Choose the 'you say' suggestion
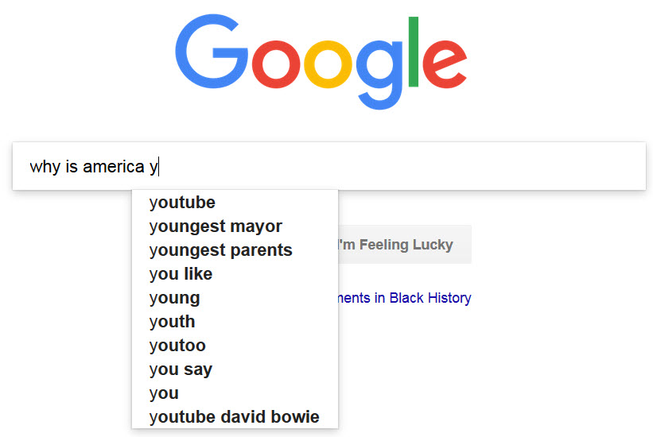The image size is (653, 437). 235,369
